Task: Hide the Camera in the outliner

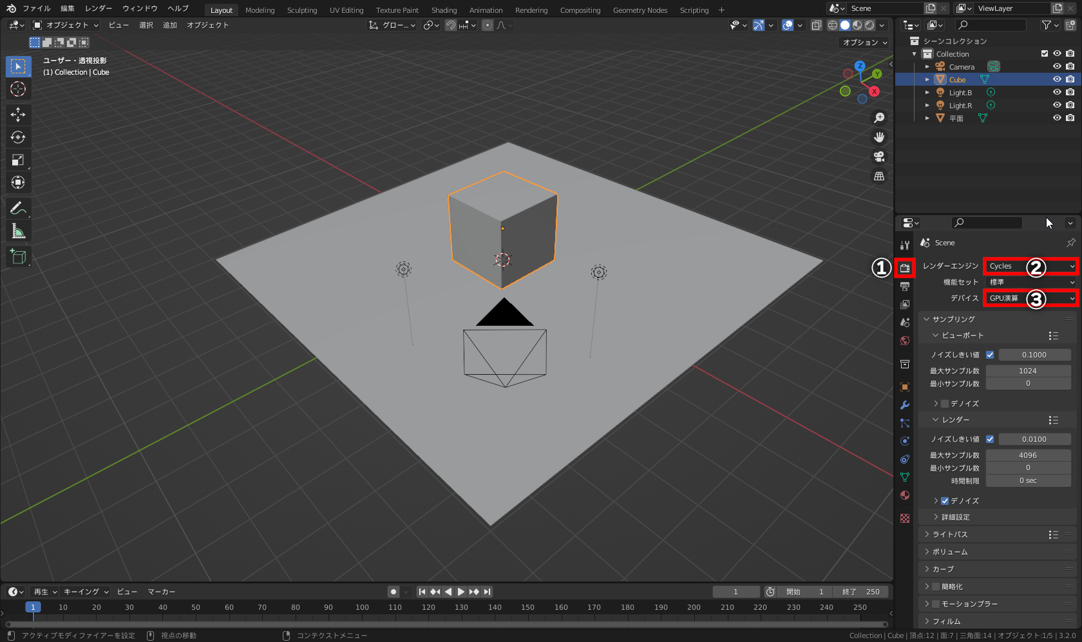Action: (x=1057, y=66)
